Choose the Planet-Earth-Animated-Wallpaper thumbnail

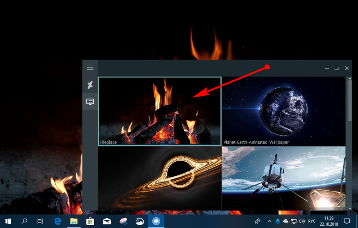point(284,110)
